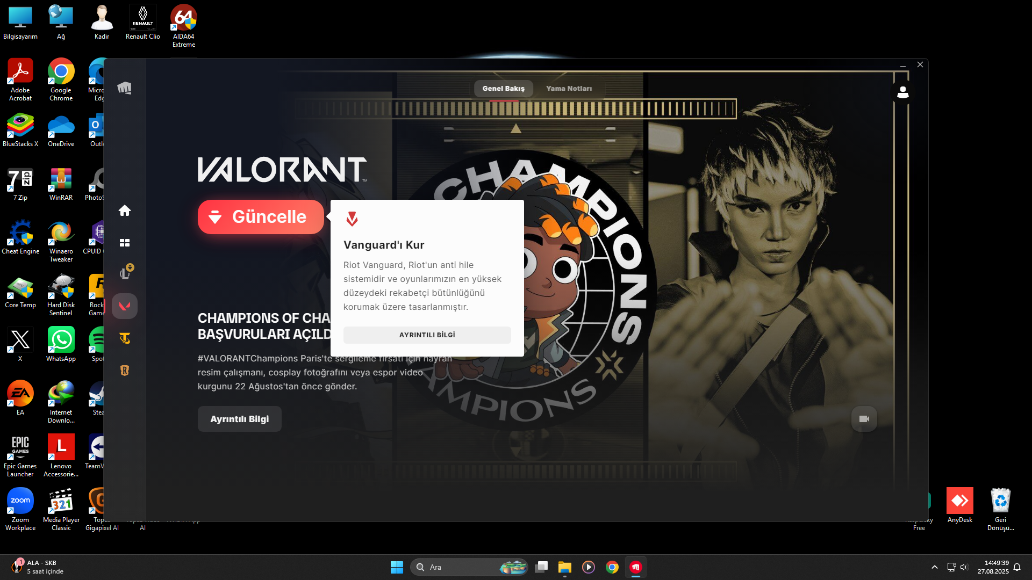Launch WhatsApp desktop shortcut
1032x580 pixels.
tap(61, 345)
